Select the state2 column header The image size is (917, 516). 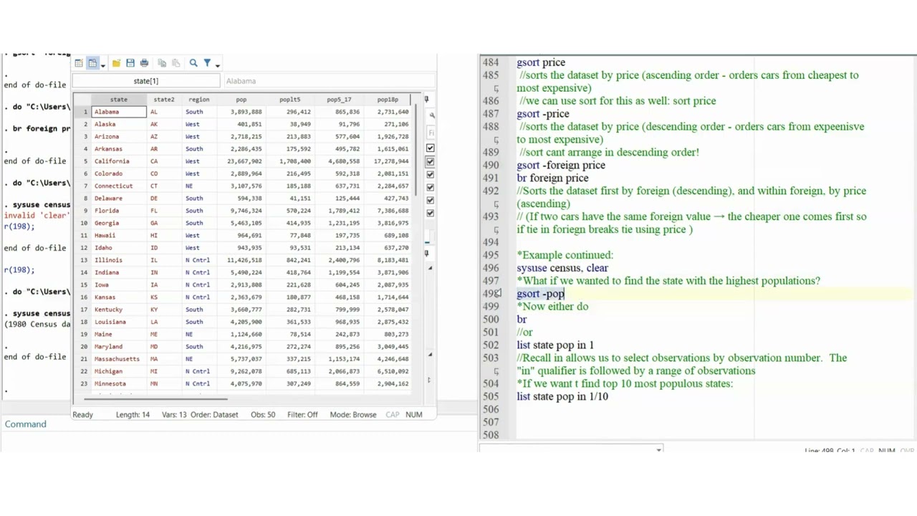click(163, 100)
